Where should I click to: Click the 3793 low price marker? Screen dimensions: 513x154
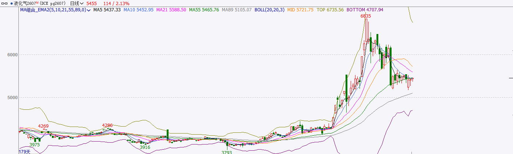coord(227,152)
